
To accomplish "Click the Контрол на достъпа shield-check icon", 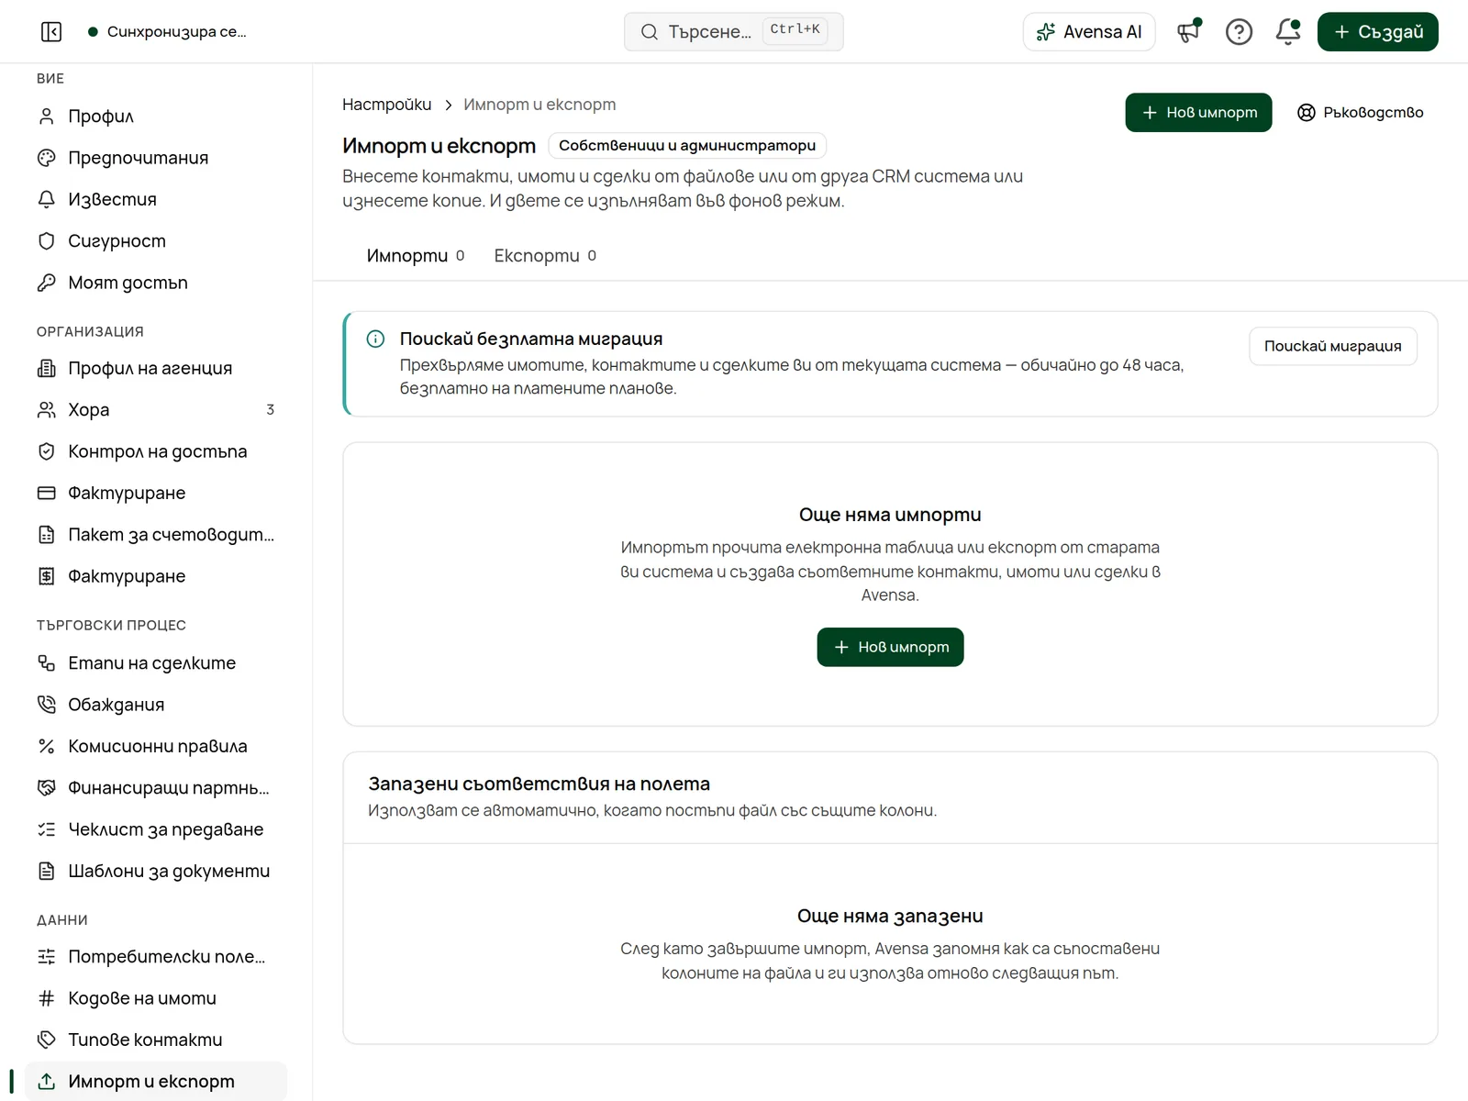I will click(x=47, y=451).
